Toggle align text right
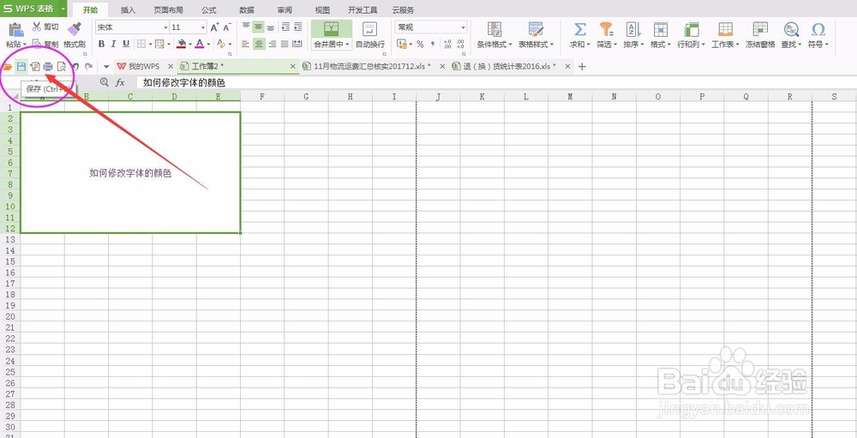The width and height of the screenshot is (857, 438). 271,44
